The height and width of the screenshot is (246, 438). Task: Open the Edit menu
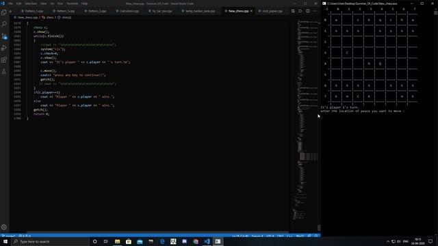[x=18, y=3]
